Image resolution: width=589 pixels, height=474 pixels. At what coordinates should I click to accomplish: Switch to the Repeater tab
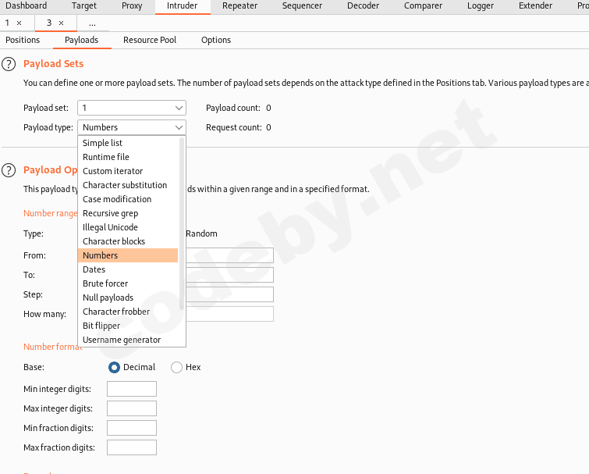240,6
